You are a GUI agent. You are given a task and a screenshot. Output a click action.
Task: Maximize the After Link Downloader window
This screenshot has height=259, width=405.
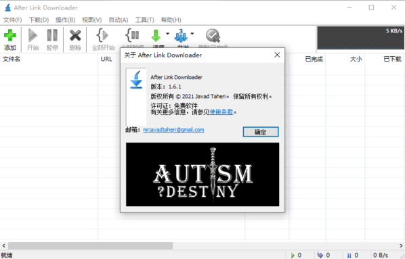pos(371,7)
